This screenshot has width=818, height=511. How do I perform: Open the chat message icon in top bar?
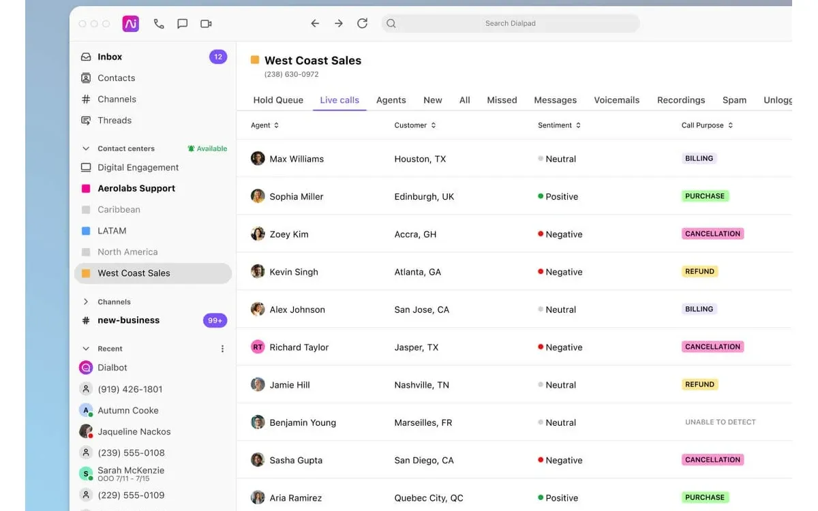tap(182, 24)
